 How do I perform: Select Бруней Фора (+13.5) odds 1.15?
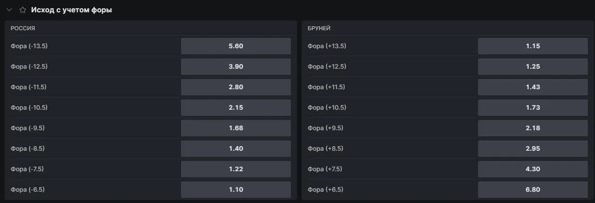[x=533, y=46]
